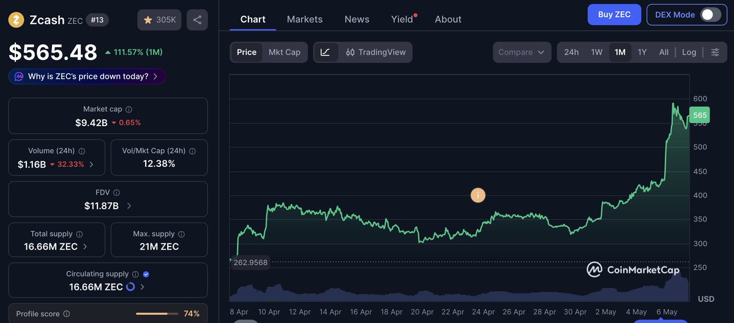Click the orange event marker on chart
This screenshot has height=323, width=734.
pyautogui.click(x=478, y=195)
